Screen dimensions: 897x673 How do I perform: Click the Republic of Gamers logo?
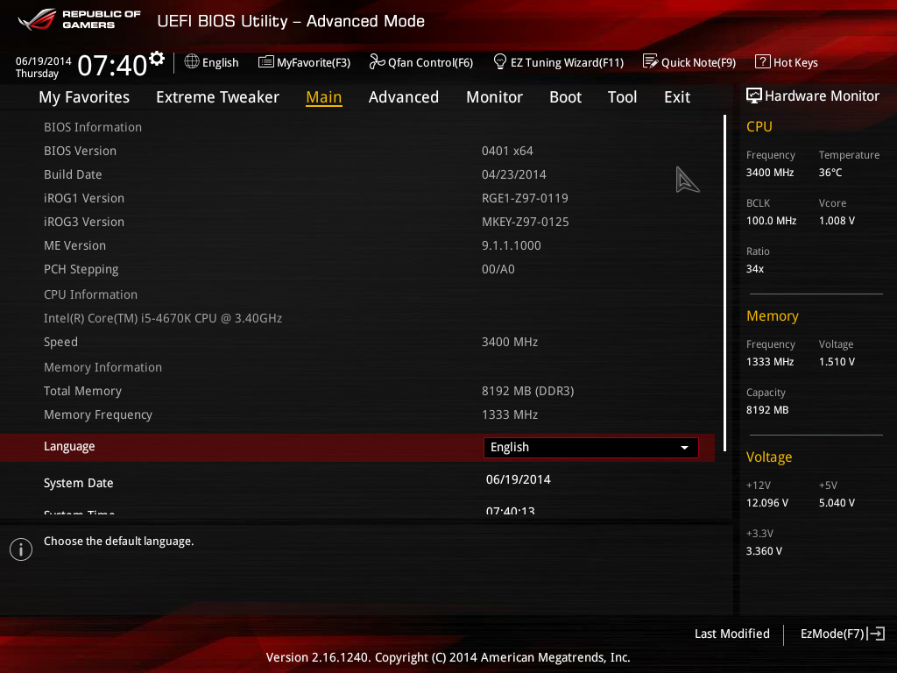79,20
